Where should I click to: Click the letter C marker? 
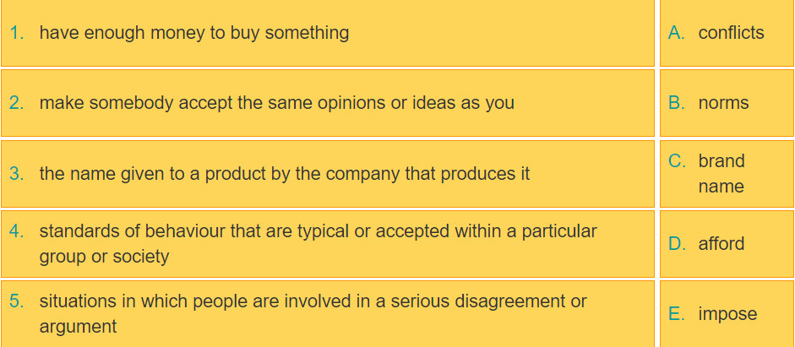[x=677, y=161]
